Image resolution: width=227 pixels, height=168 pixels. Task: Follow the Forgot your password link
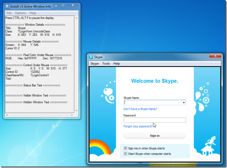click(x=138, y=126)
